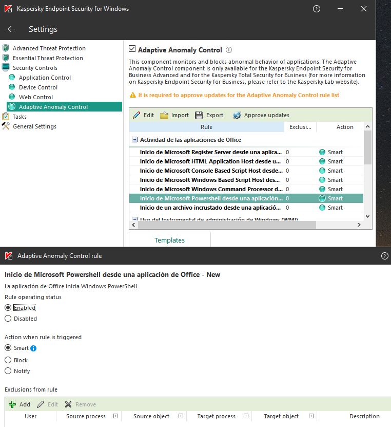Open Application Control settings
The width and height of the screenshot is (391, 427).
tap(45, 78)
